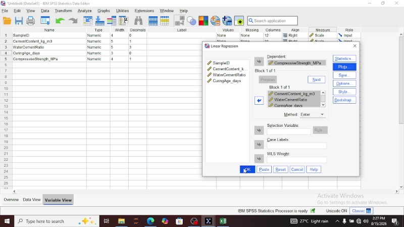The width and height of the screenshot is (404, 227).
Task: Open the Transform menu
Action: point(63,11)
